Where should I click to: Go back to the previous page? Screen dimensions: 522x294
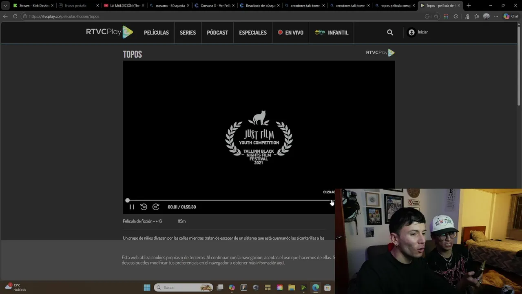coord(5,16)
